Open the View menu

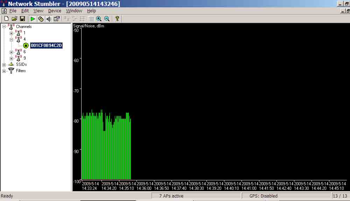pyautogui.click(x=38, y=11)
